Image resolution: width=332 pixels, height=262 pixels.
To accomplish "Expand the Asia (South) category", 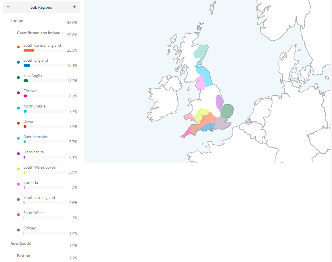I will tap(21, 243).
